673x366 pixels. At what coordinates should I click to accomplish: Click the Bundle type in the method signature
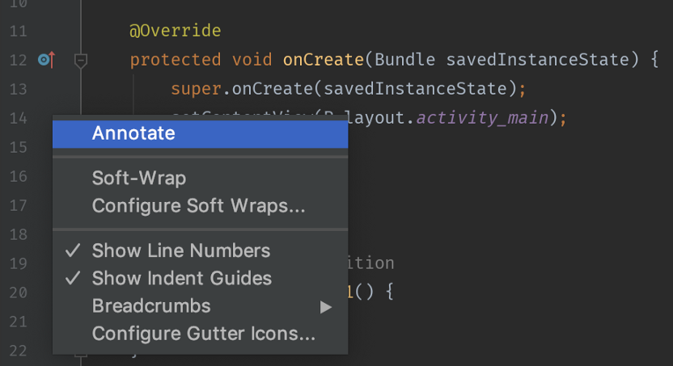pos(405,60)
